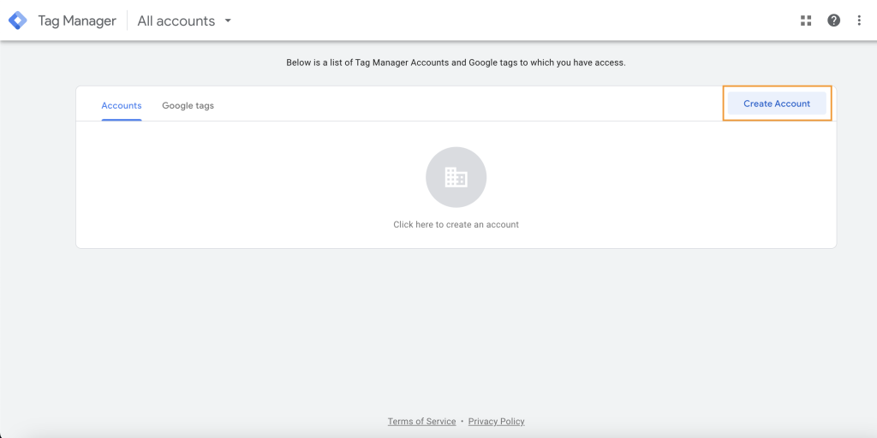This screenshot has width=877, height=438.
Task: Click the gray building account icon
Action: 456,177
